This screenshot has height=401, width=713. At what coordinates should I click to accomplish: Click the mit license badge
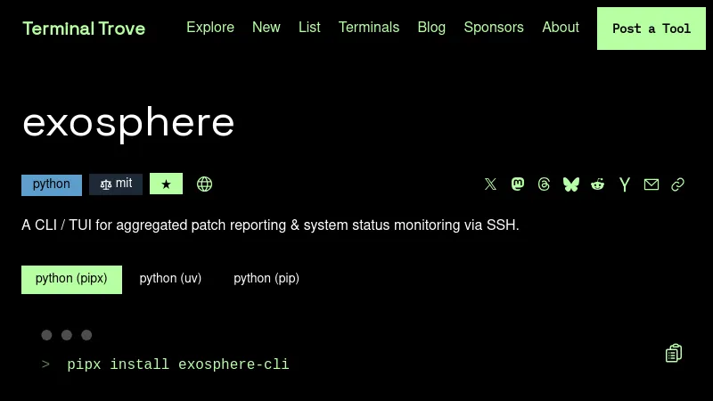[116, 184]
